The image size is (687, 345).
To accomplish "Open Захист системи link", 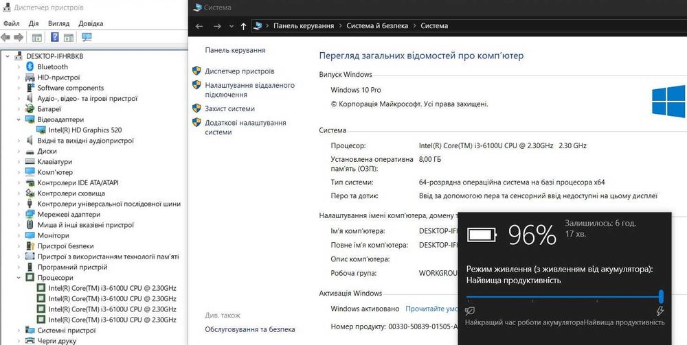I will (229, 108).
